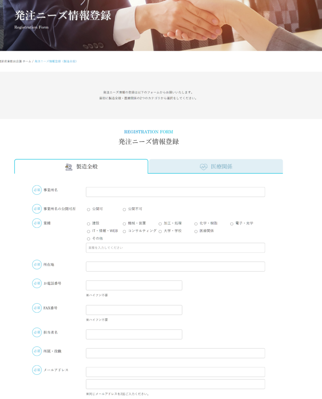Choose 建設 as the industry type
Viewport: 322px width, 399px height.
[x=88, y=224]
